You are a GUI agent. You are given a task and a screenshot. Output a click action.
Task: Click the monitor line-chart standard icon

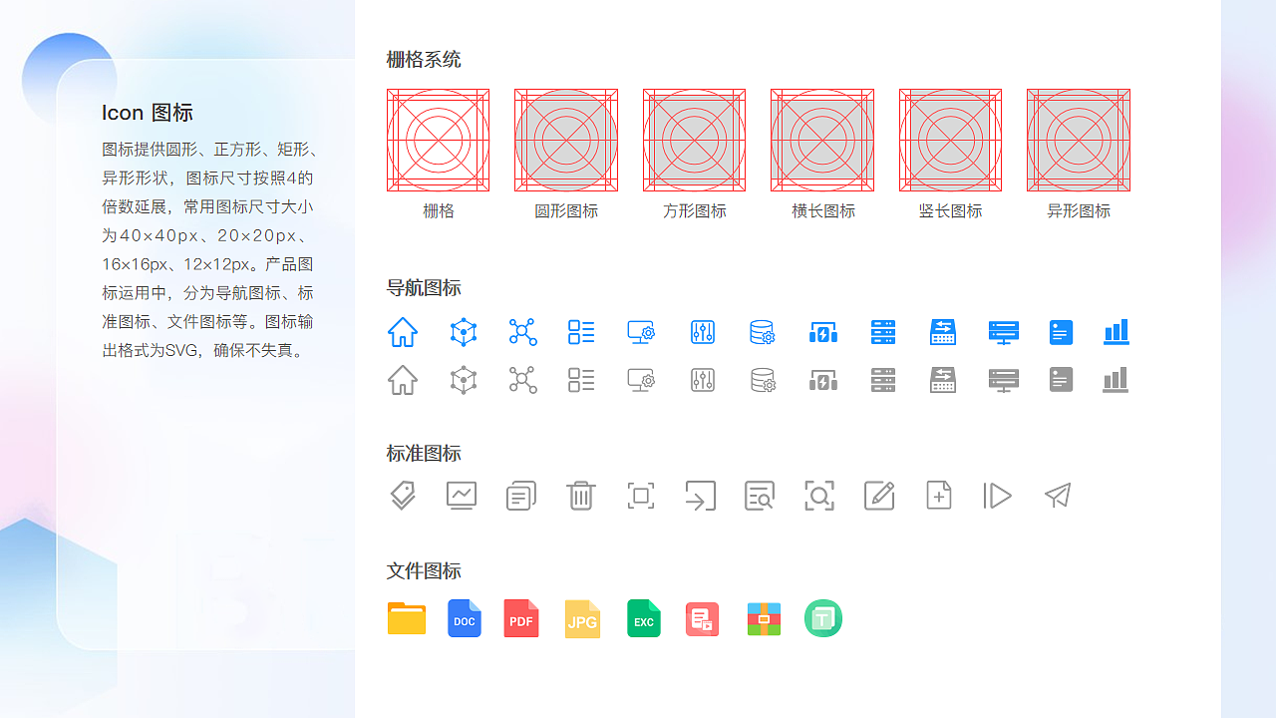click(x=462, y=496)
